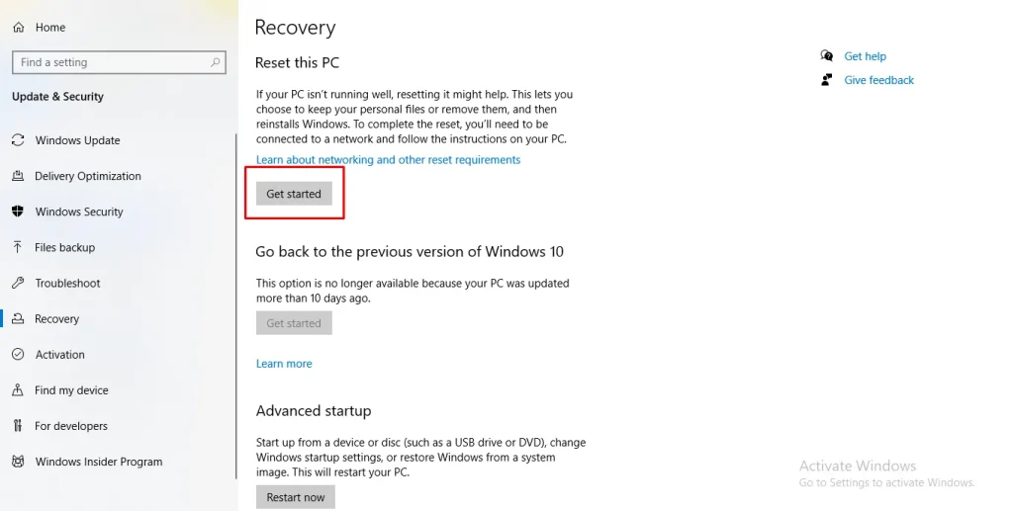The height and width of the screenshot is (511, 1013).
Task: Click the Windows Update refresh icon
Action: (x=18, y=140)
